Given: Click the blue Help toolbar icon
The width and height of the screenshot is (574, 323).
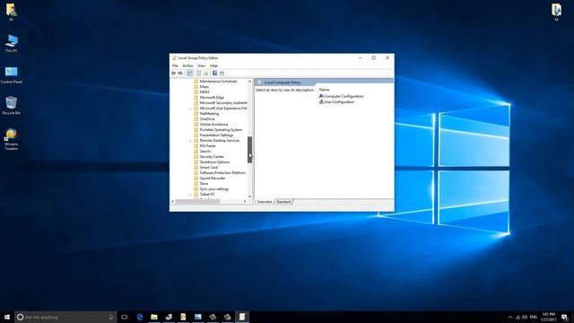Looking at the screenshot, I should tap(214, 74).
